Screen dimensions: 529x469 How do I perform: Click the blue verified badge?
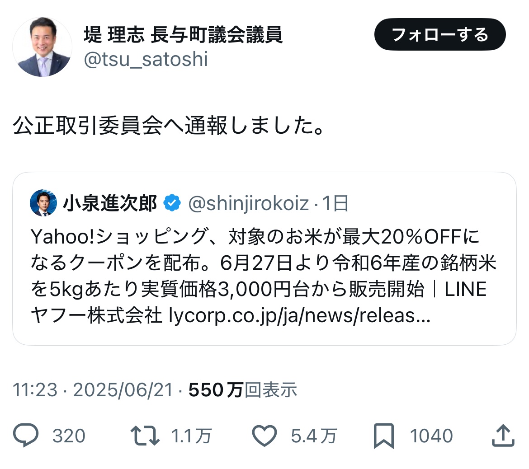point(172,203)
